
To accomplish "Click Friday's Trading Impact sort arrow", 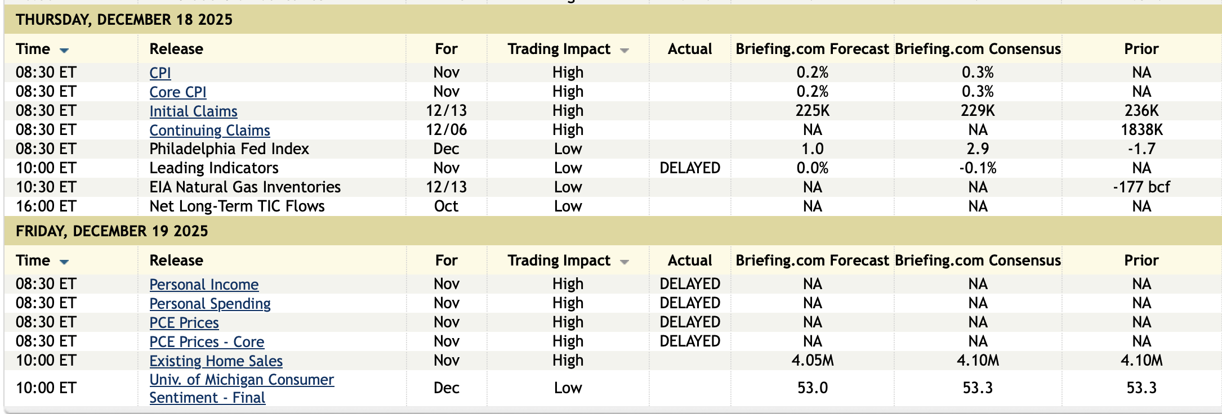I will click(x=624, y=262).
